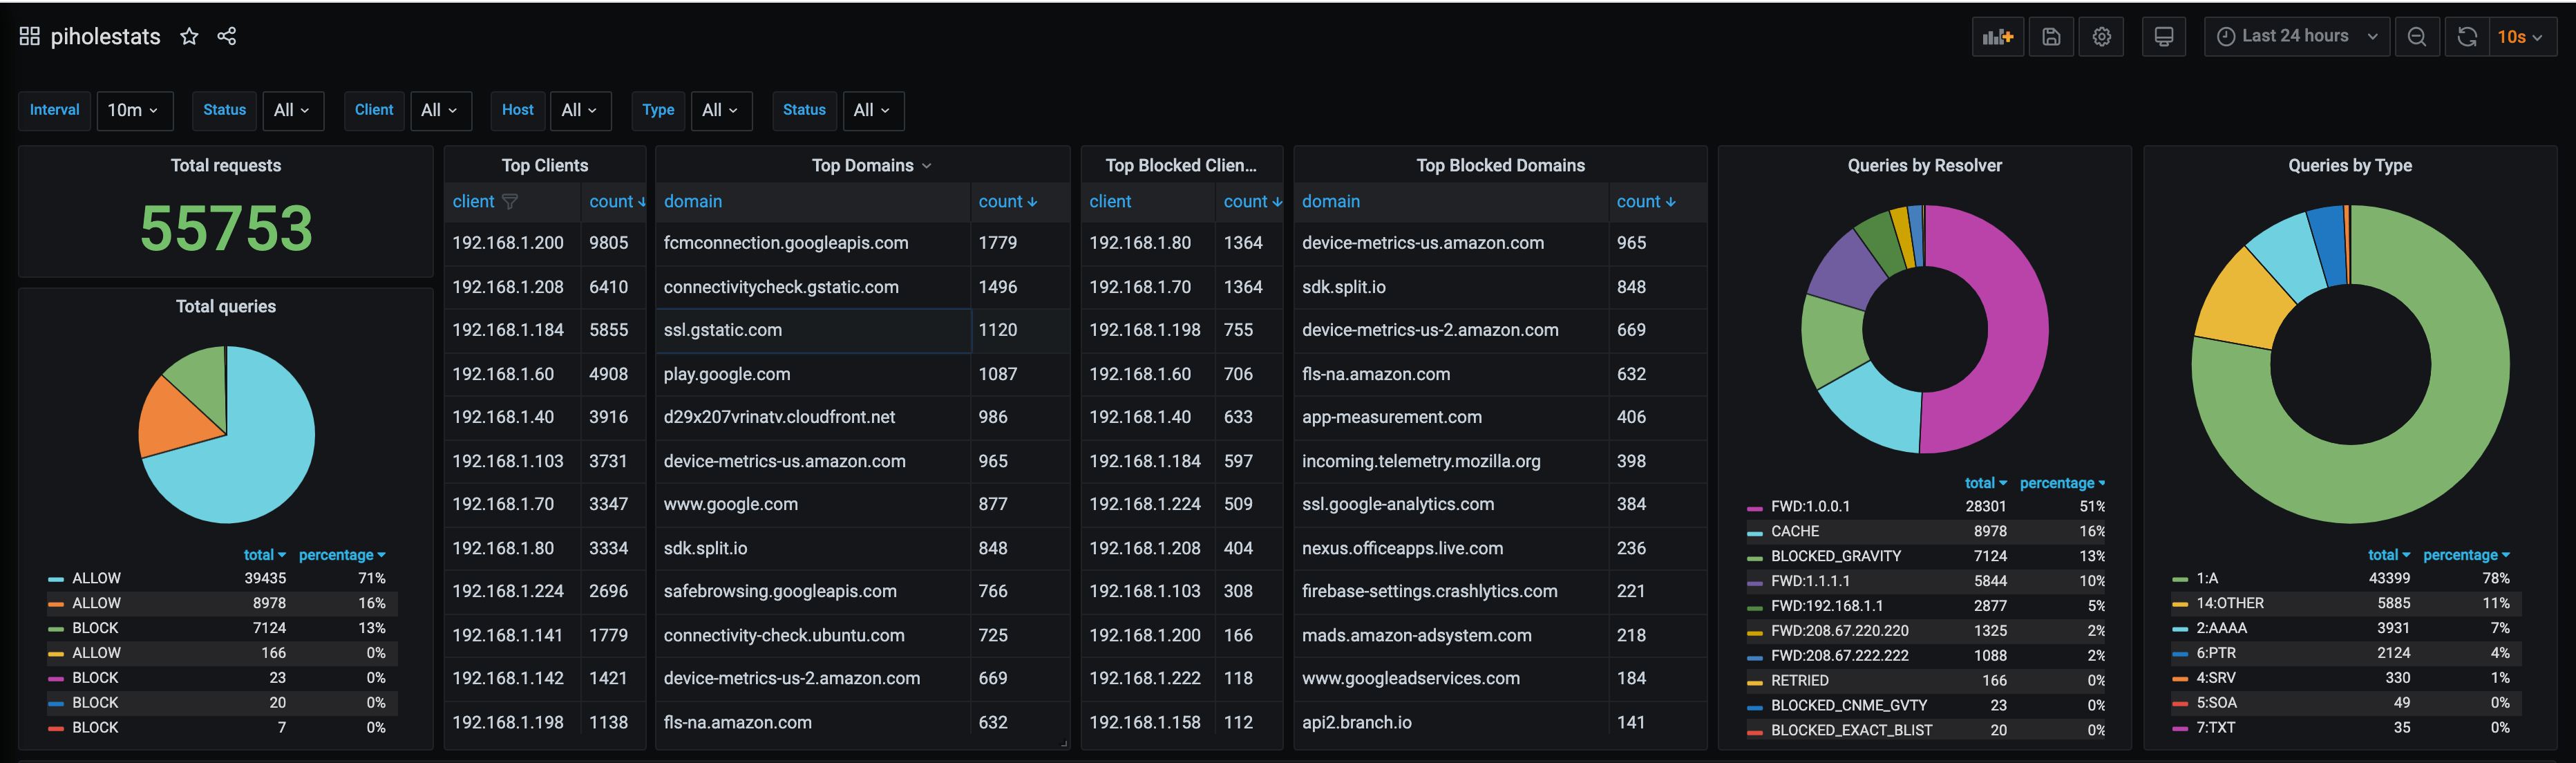Open the share dashboard icon
The image size is (2576, 763).
point(227,37)
